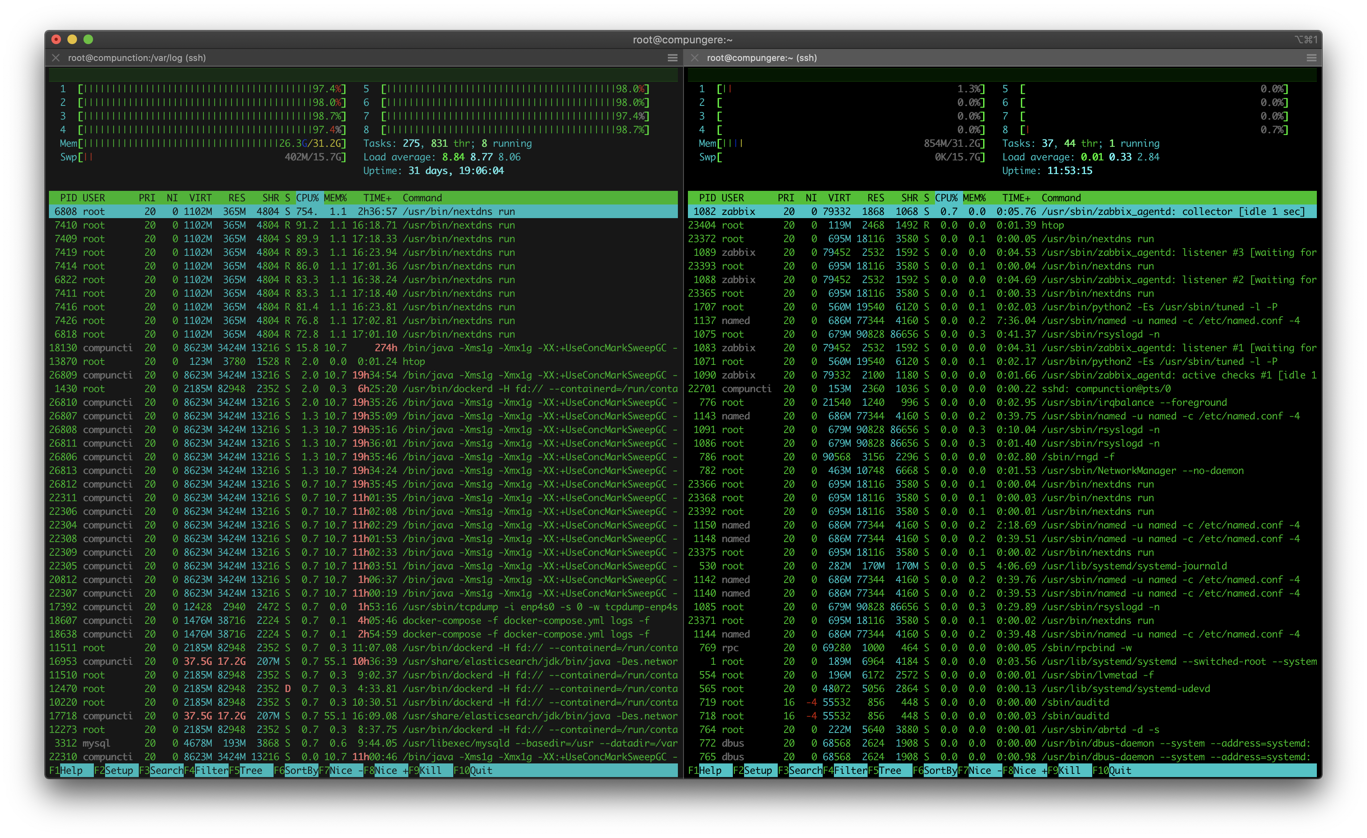The height and width of the screenshot is (838, 1367).
Task: Click left pane Mem usage meter bar
Action: point(203,144)
